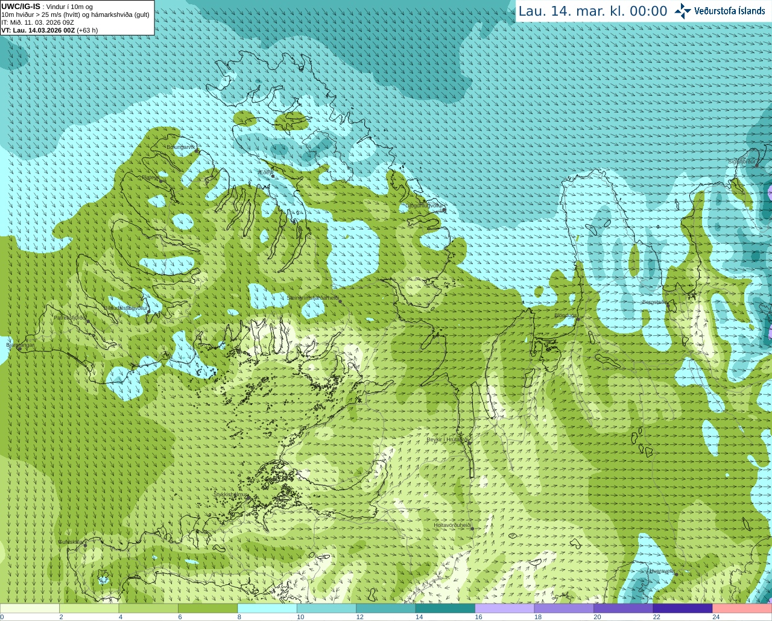This screenshot has height=621, width=772.
Task: Click the Hveravellir station label
Action: click(x=662, y=570)
